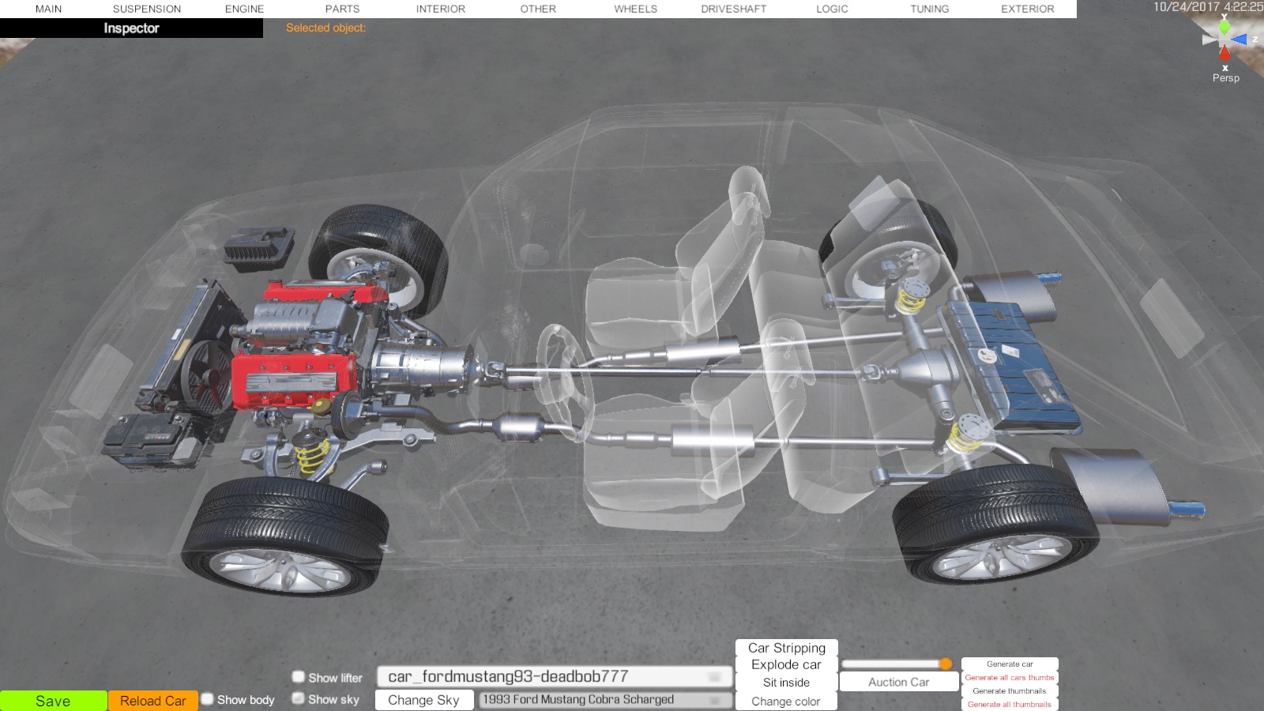Click the center cube of orientation gizmo
This screenshot has height=711, width=1264.
pos(1224,39)
